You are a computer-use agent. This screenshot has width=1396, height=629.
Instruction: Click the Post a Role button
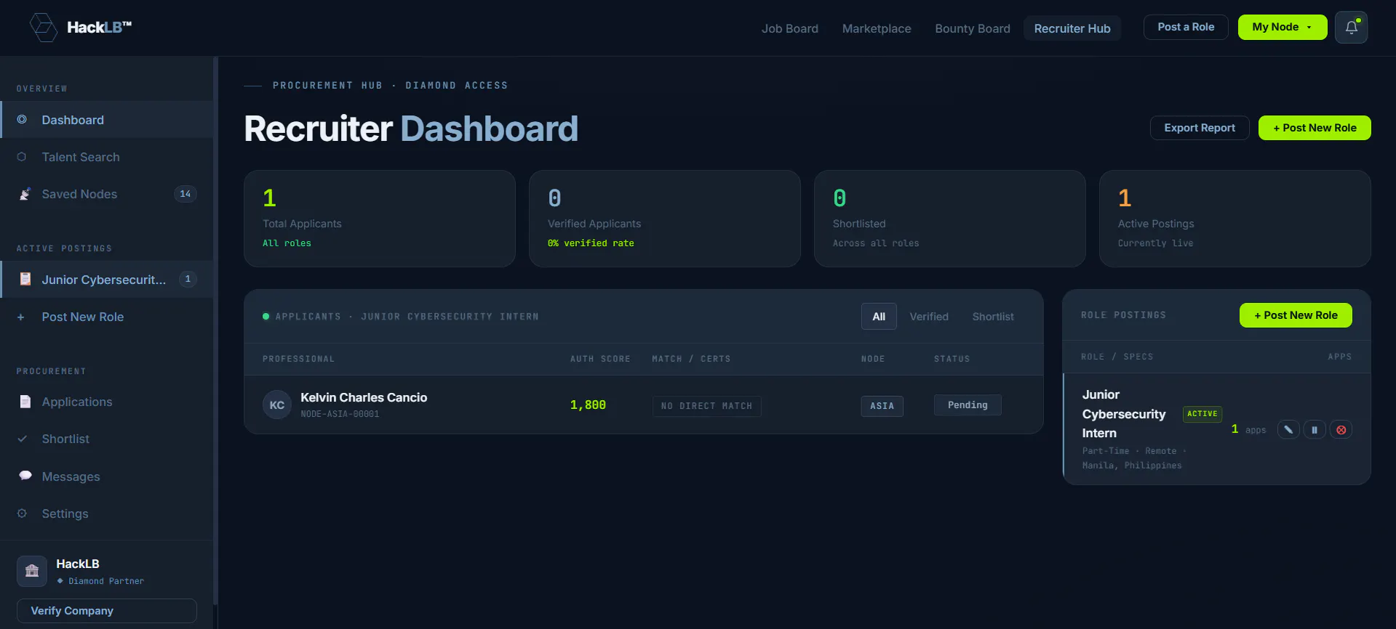pos(1186,27)
